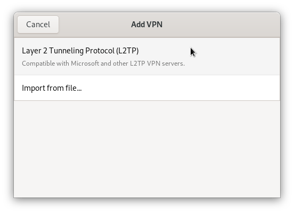Click the word Cancel in the header
This screenshot has width=294, height=213.
tap(38, 25)
